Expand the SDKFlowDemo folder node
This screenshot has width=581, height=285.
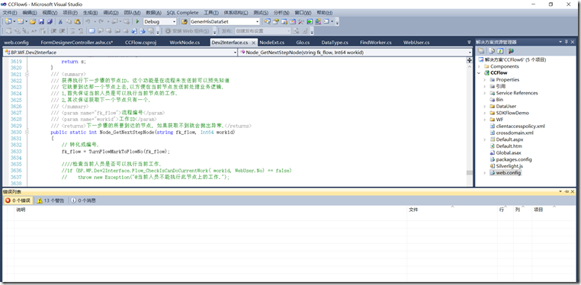pos(485,113)
